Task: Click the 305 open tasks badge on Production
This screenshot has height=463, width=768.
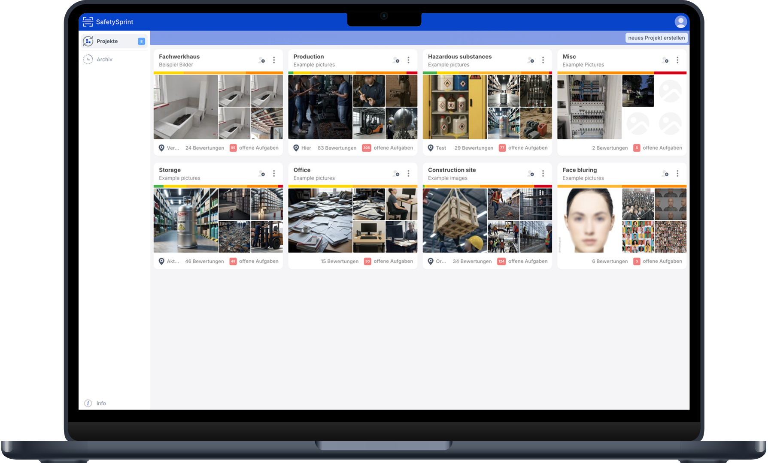Action: (366, 148)
